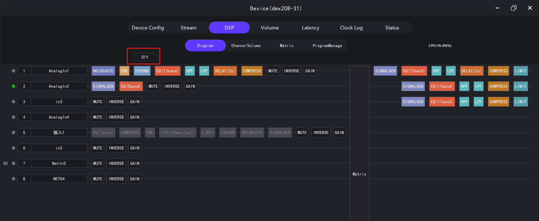Viewport: 539px width, 221px height.
Task: Open LPF on third output row
Action: click(x=479, y=102)
